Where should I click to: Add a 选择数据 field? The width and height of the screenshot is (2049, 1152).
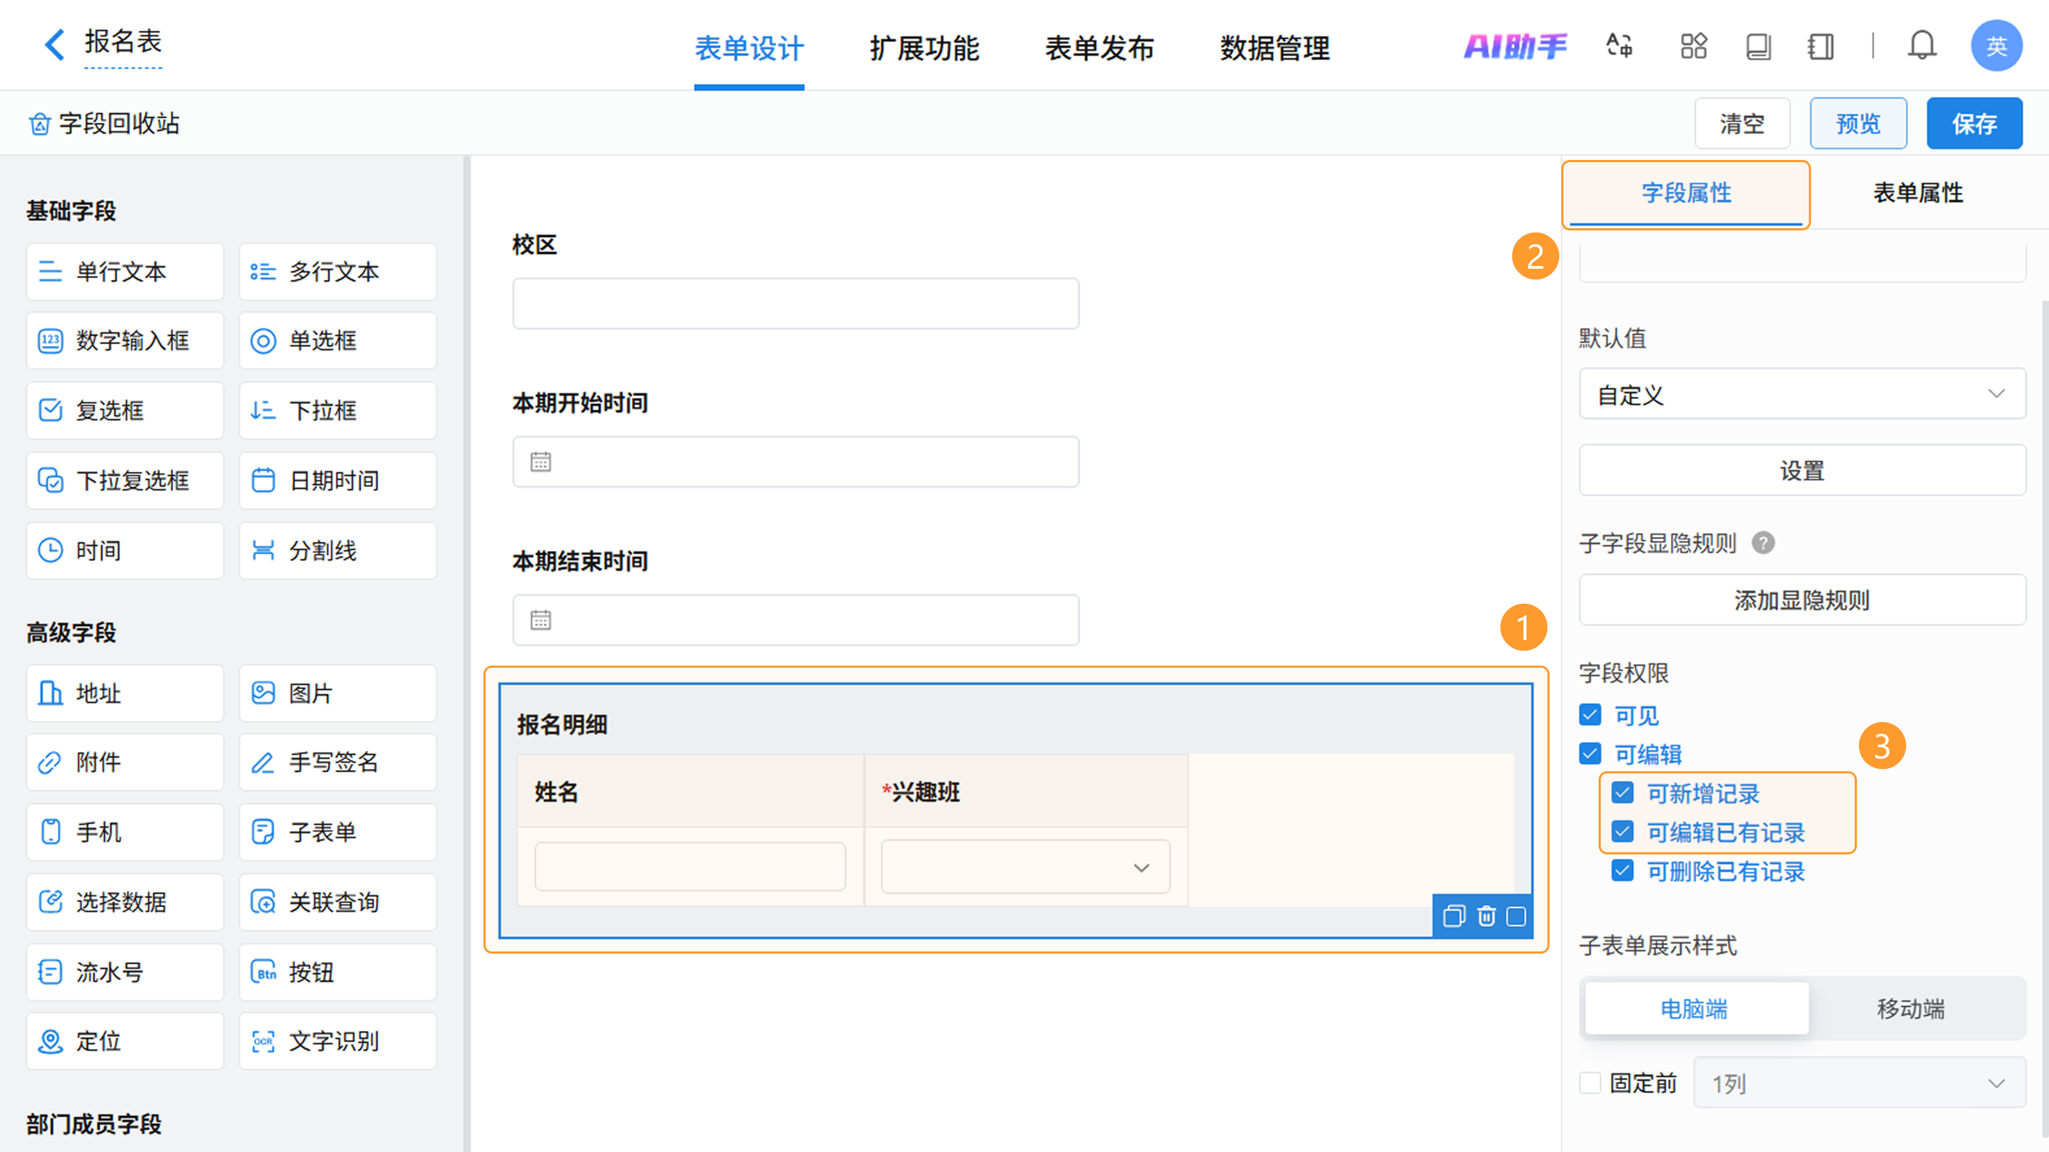(125, 902)
